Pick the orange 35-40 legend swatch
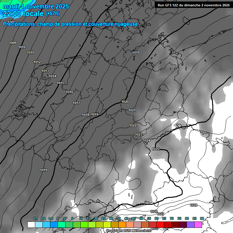 [122, 225]
